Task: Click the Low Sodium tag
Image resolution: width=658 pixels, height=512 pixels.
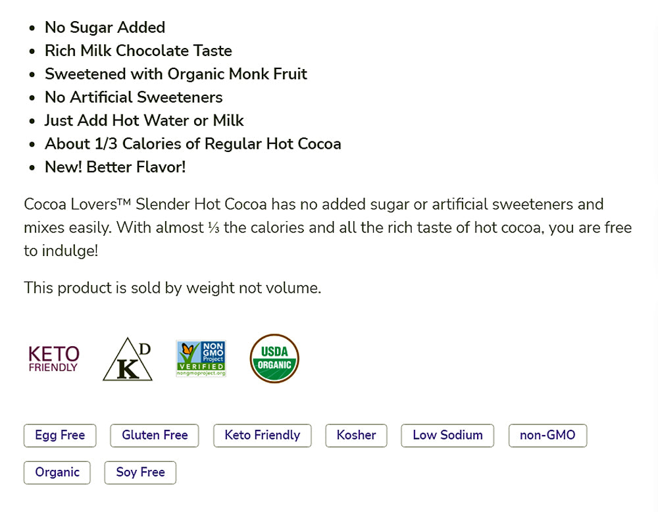Action: [x=447, y=436]
